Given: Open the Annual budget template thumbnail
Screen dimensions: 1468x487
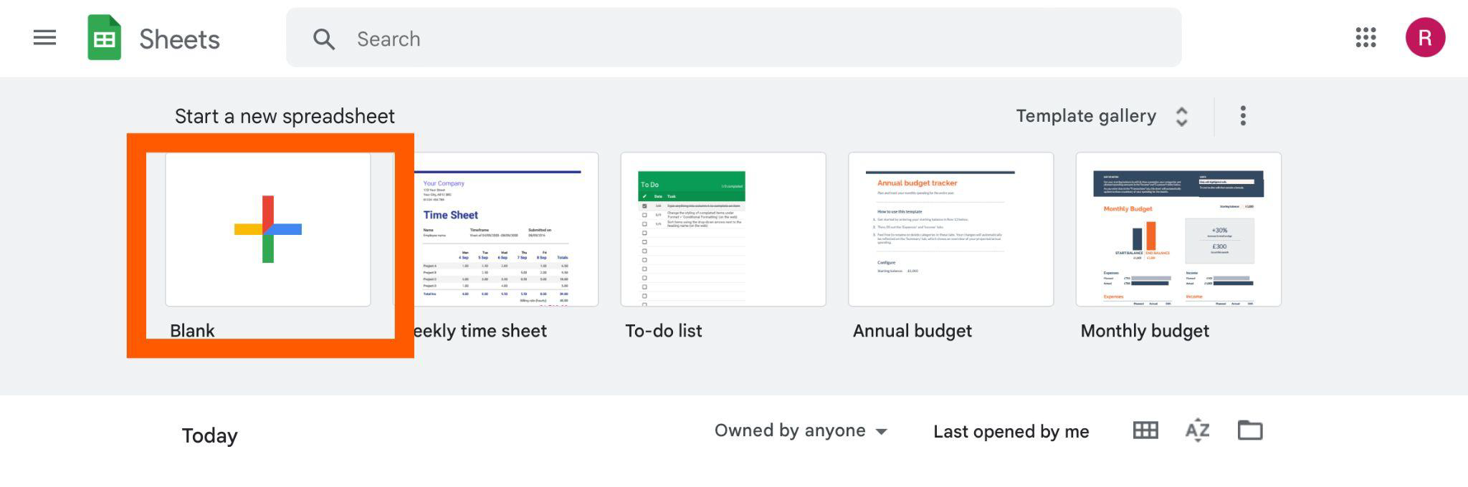Looking at the screenshot, I should tap(950, 229).
